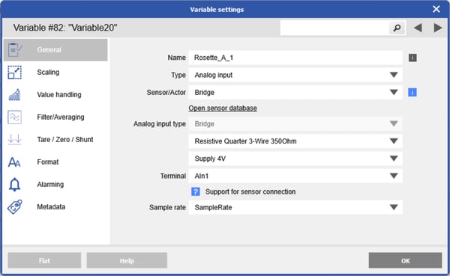Image resolution: width=450 pixels, height=276 pixels.
Task: Click the search magnifier icon
Action: (397, 28)
